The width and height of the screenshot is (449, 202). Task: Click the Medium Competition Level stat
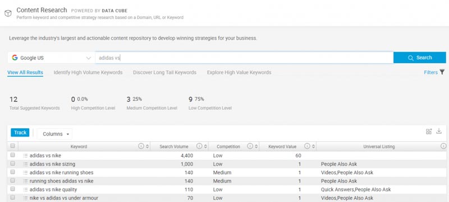tap(152, 104)
